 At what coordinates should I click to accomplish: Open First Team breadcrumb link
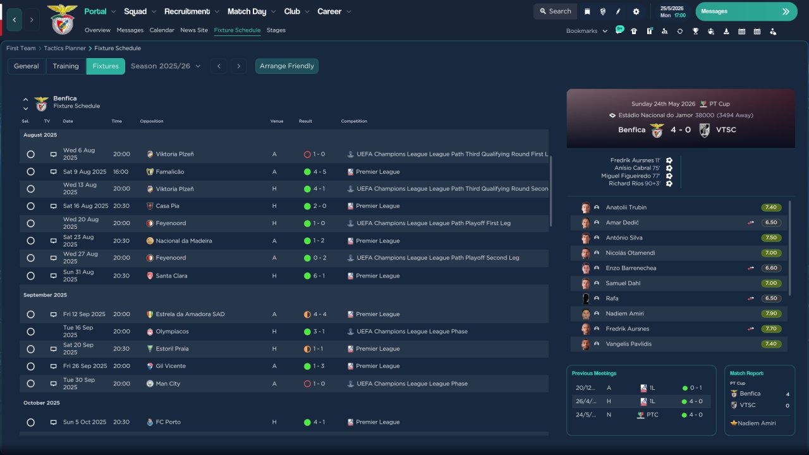(21, 48)
